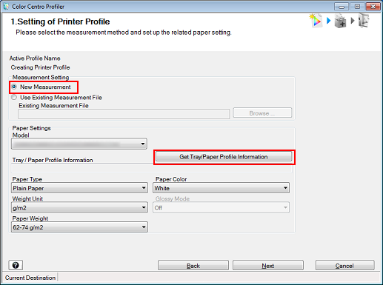This screenshot has width=383, height=285.
Task: Click the profile creation step icon
Action: 316,21
